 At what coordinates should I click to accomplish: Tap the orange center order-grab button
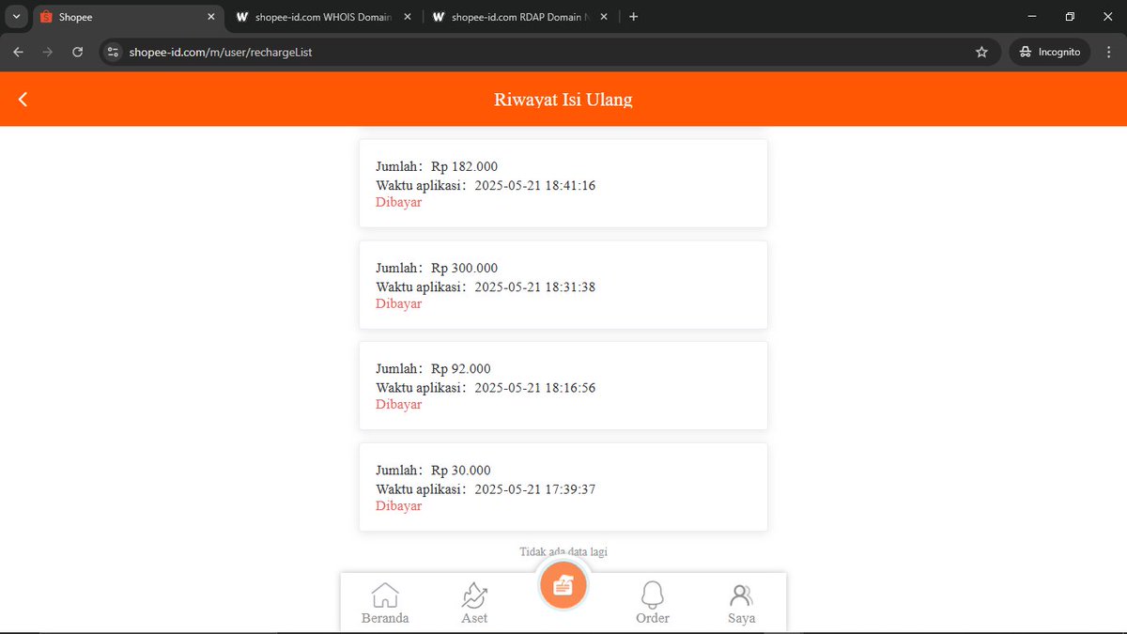563,586
